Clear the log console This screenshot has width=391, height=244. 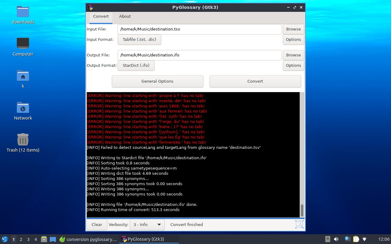[x=97, y=224]
